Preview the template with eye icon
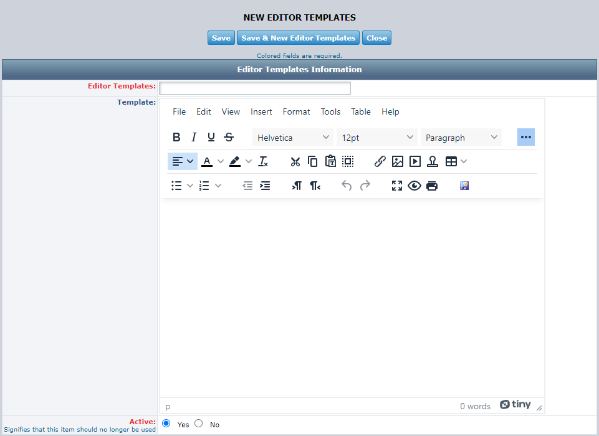 click(x=415, y=186)
